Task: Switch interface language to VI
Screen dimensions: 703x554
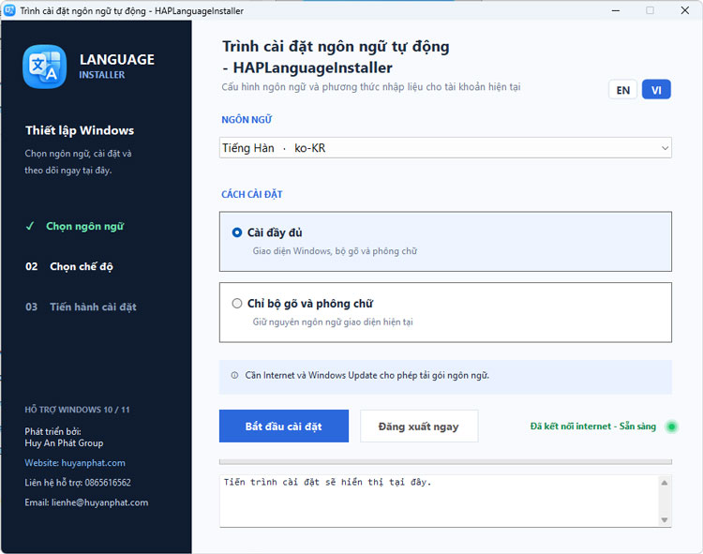Action: tap(656, 90)
